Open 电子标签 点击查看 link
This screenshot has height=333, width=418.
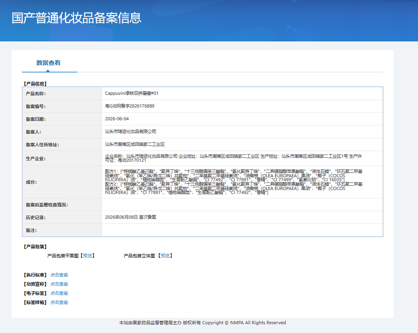59,293
